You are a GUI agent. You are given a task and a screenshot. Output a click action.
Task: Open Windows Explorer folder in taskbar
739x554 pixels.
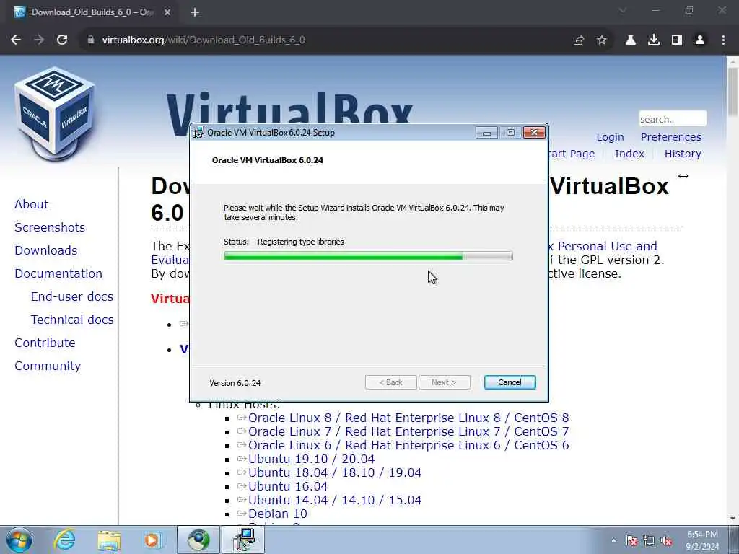109,540
